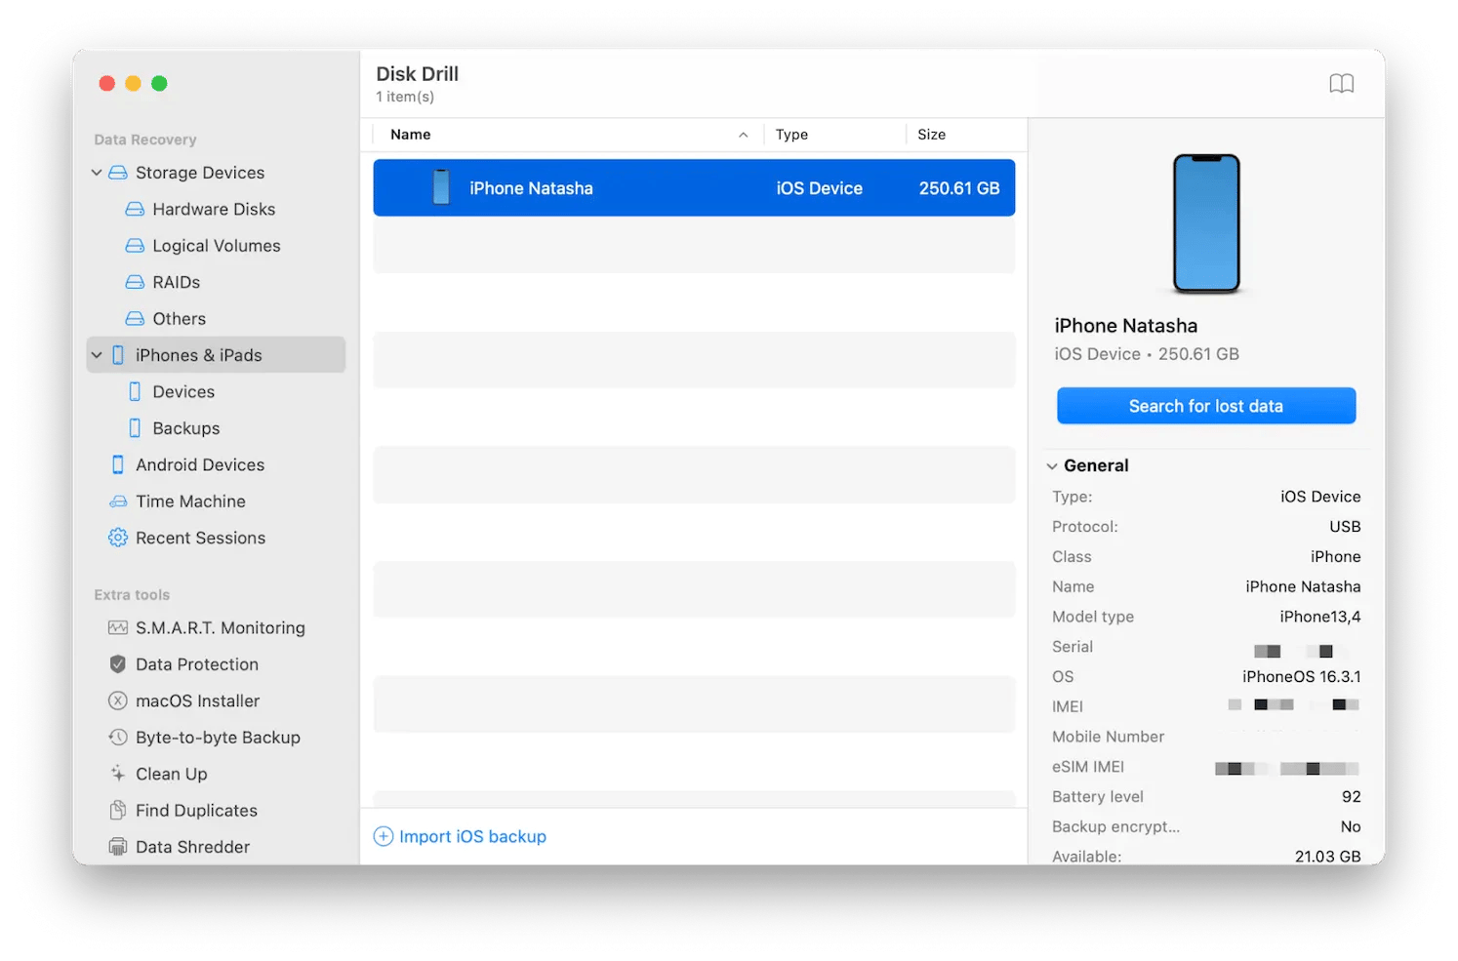Open the Clean Up tool
Image resolution: width=1458 pixels, height=961 pixels.
point(172,774)
